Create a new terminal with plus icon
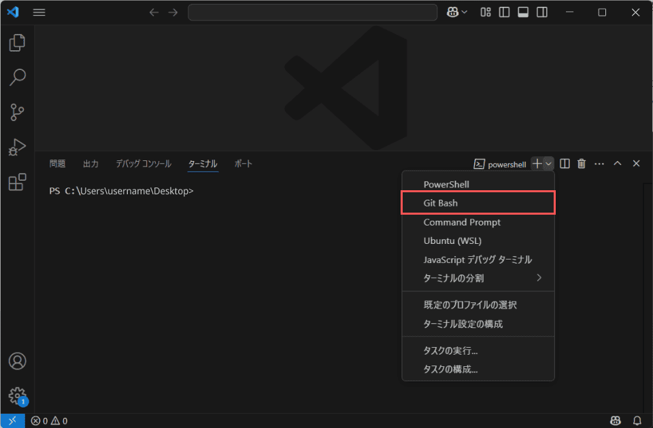Viewport: 653px width, 428px height. pyautogui.click(x=537, y=164)
